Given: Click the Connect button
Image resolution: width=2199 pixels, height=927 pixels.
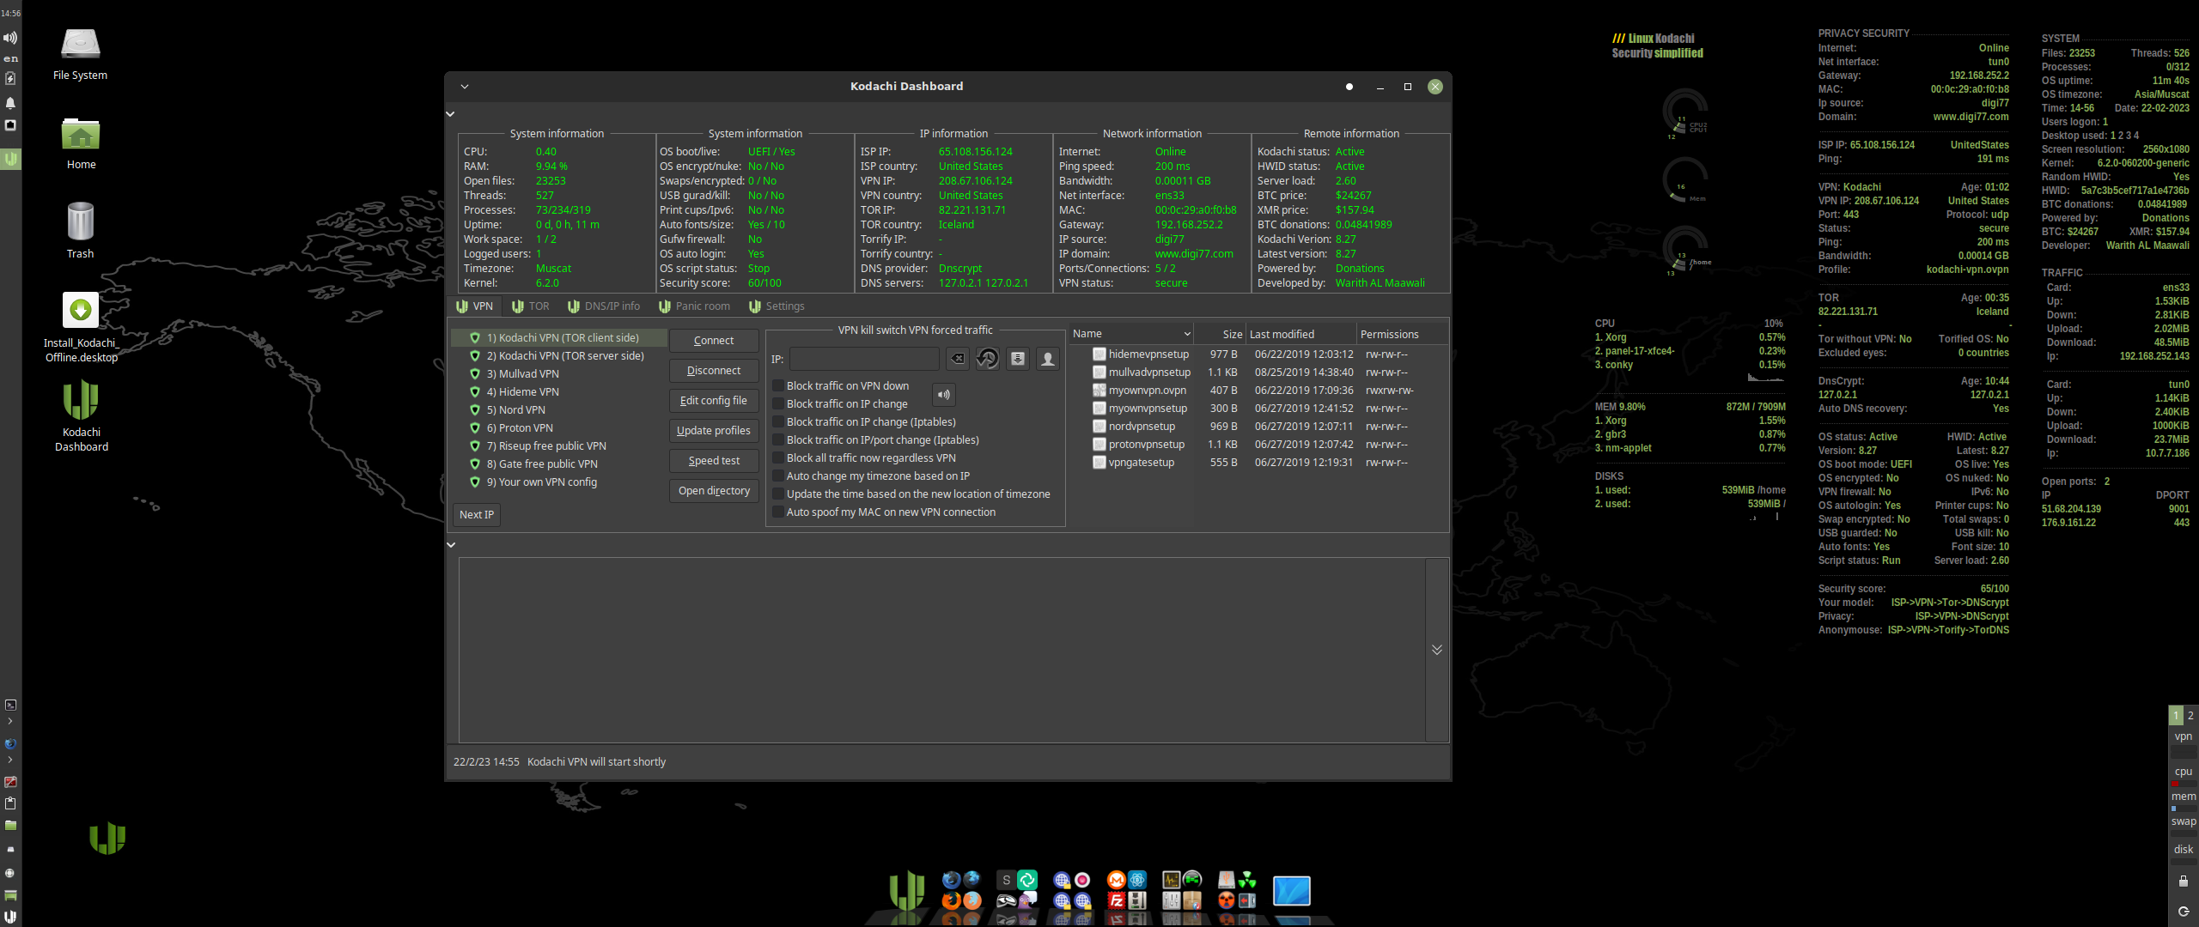Looking at the screenshot, I should (x=714, y=341).
